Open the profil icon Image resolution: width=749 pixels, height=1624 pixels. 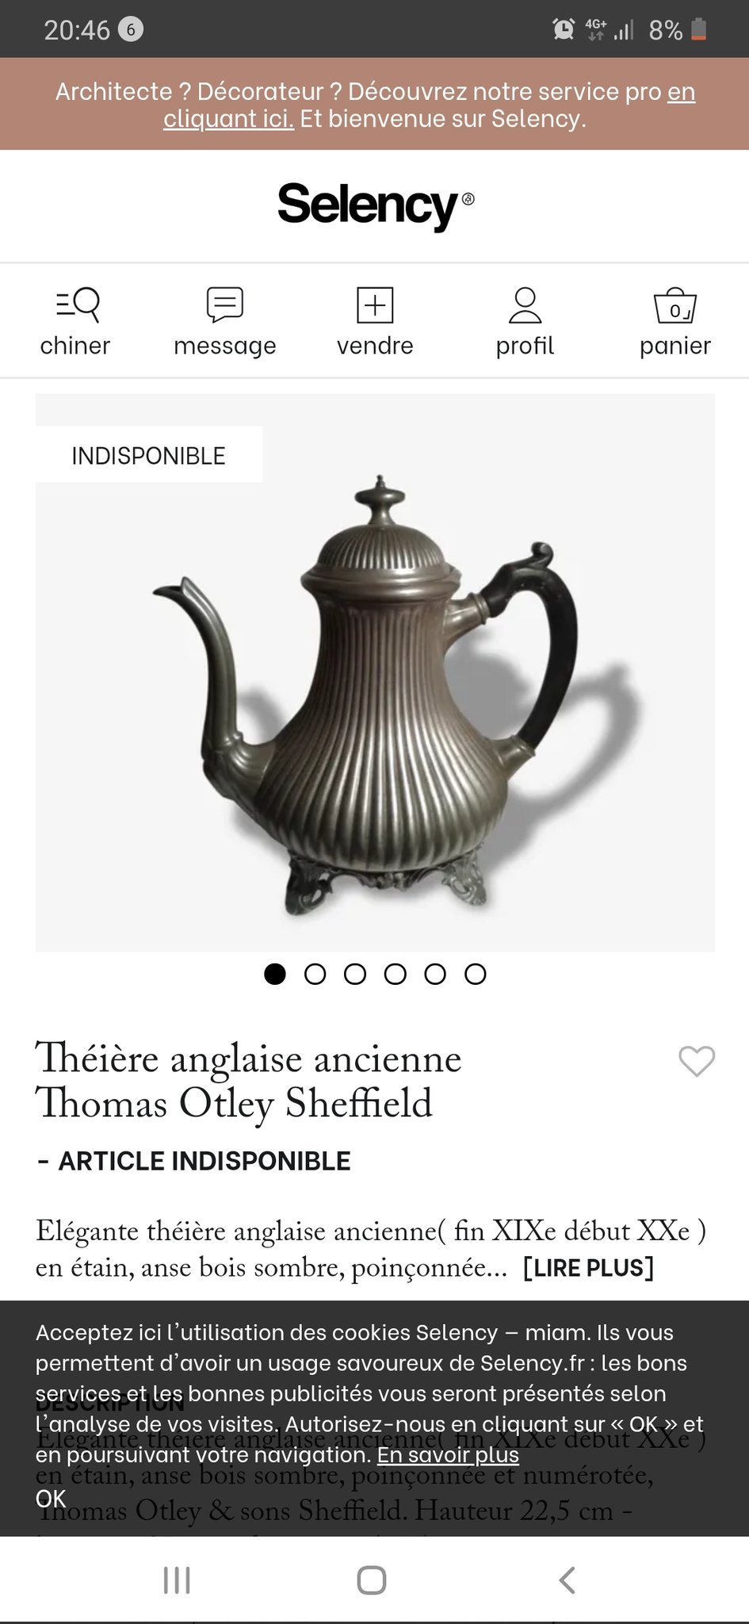tap(525, 304)
